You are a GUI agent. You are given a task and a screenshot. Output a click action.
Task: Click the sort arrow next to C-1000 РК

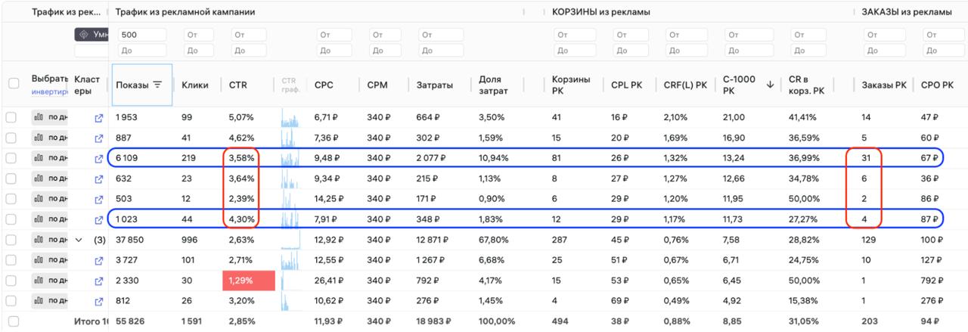(771, 85)
